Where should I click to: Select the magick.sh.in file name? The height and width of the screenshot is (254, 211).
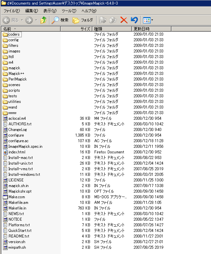[18, 186]
